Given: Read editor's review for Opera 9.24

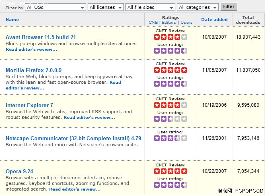Looking at the screenshot, I should (x=75, y=189).
